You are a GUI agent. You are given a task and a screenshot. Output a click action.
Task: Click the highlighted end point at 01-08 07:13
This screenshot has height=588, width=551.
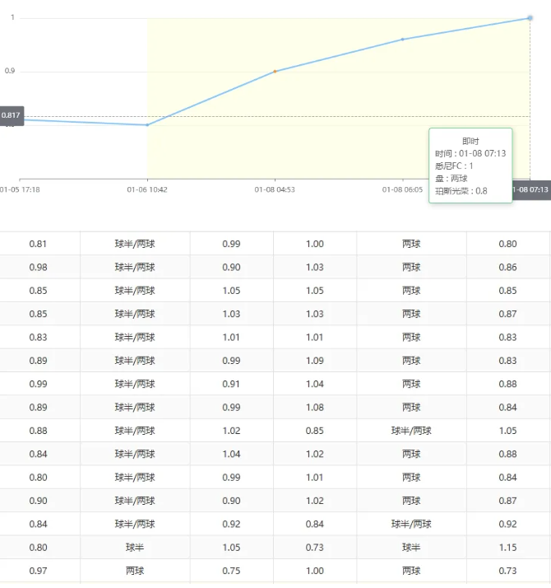pyautogui.click(x=530, y=18)
